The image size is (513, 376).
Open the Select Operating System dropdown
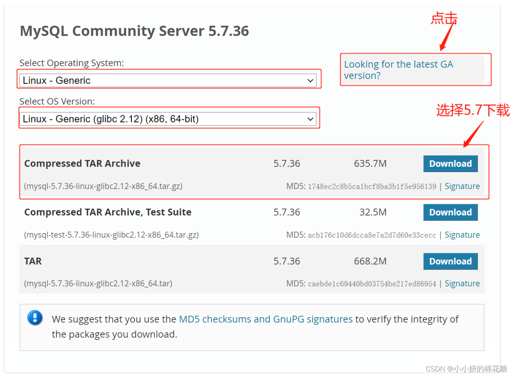(x=168, y=81)
